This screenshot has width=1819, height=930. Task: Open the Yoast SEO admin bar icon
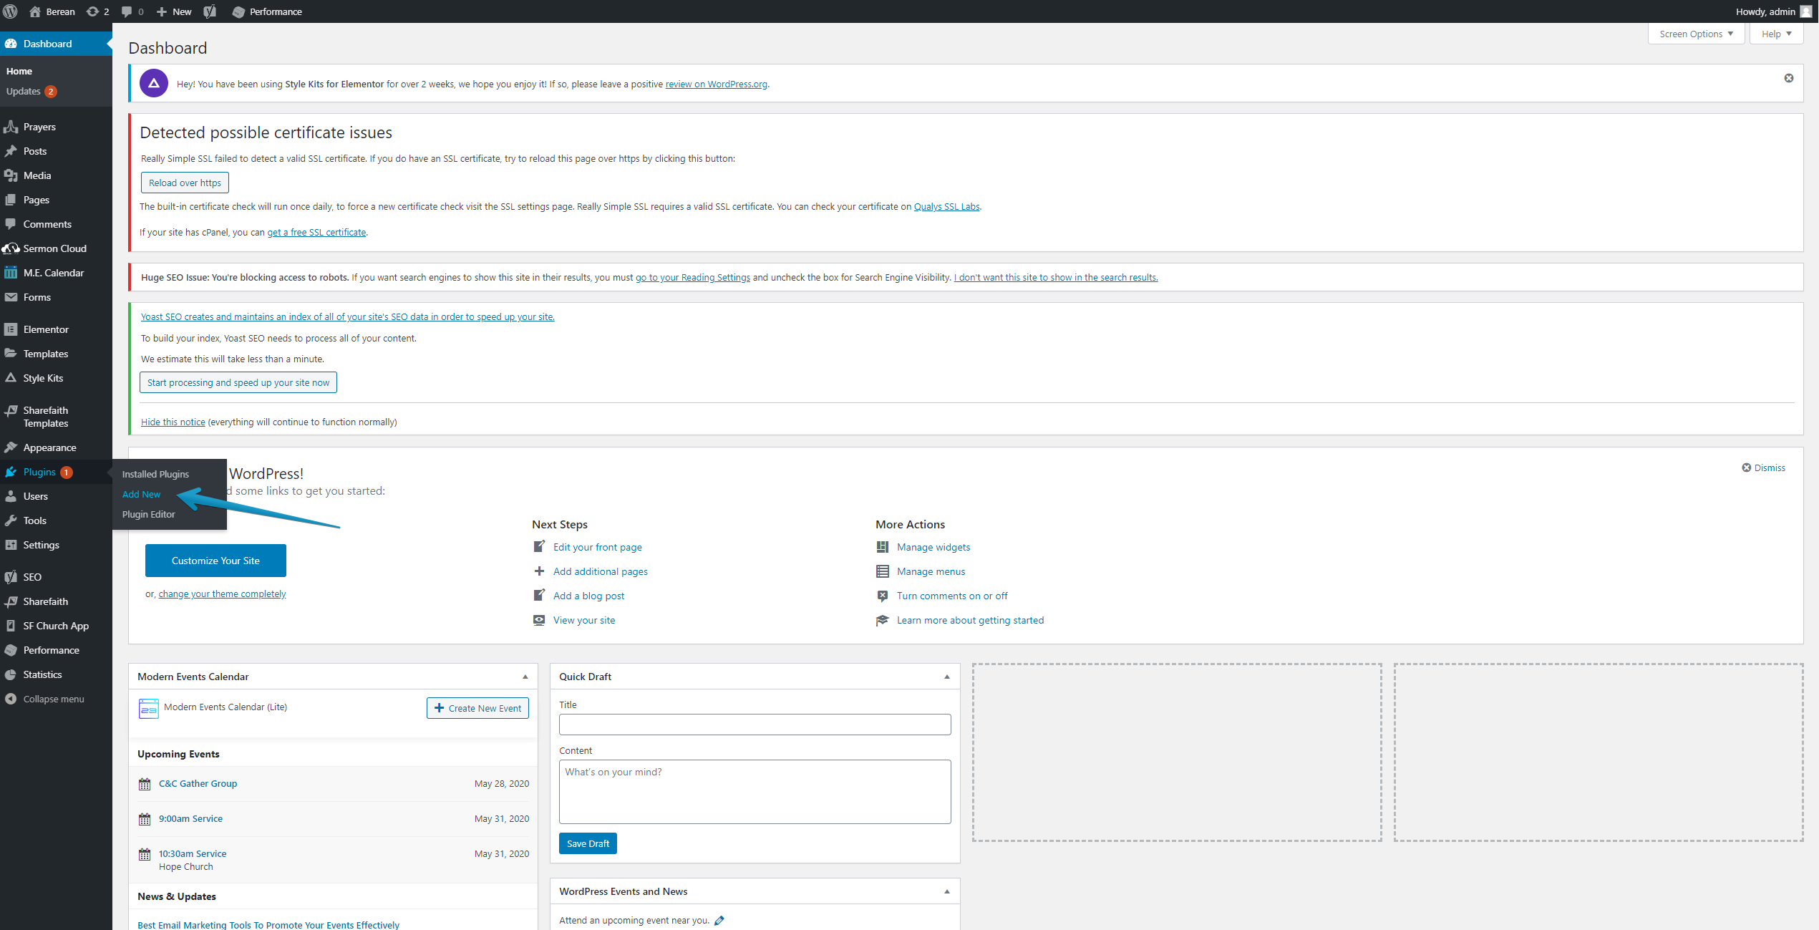pos(210,11)
